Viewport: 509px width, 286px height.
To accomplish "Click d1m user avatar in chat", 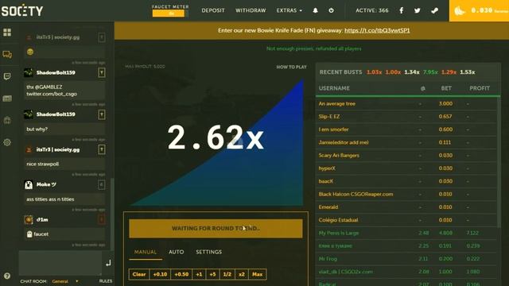I will point(29,220).
